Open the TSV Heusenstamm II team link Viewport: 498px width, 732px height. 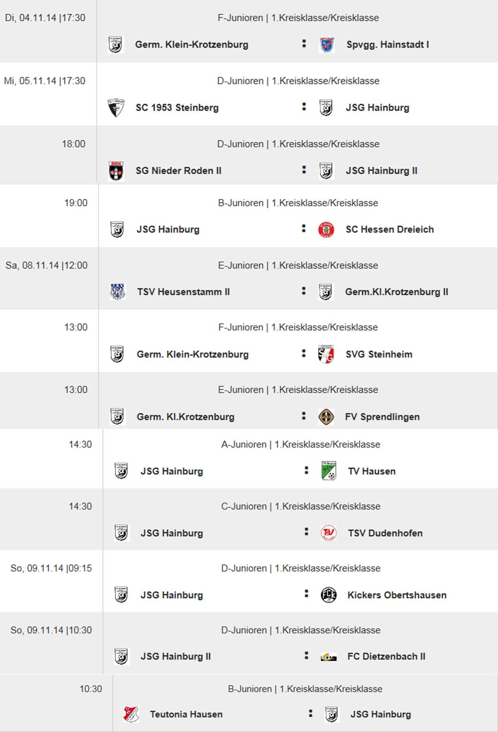(x=183, y=292)
